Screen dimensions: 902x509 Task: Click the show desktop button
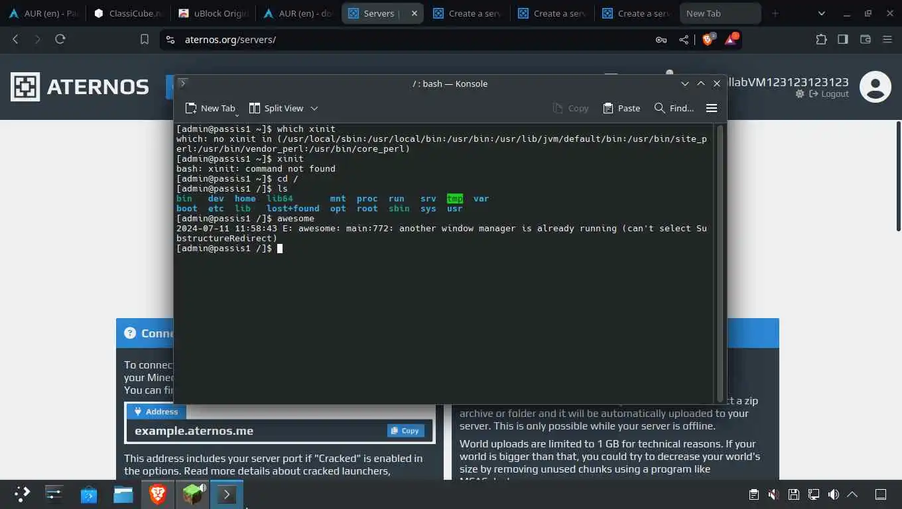click(881, 494)
